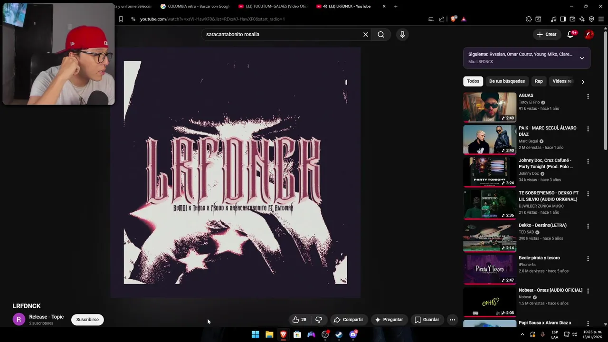Open the Party Tonight video thumbnail
Viewport: 608px width, 342px height.
click(490, 172)
